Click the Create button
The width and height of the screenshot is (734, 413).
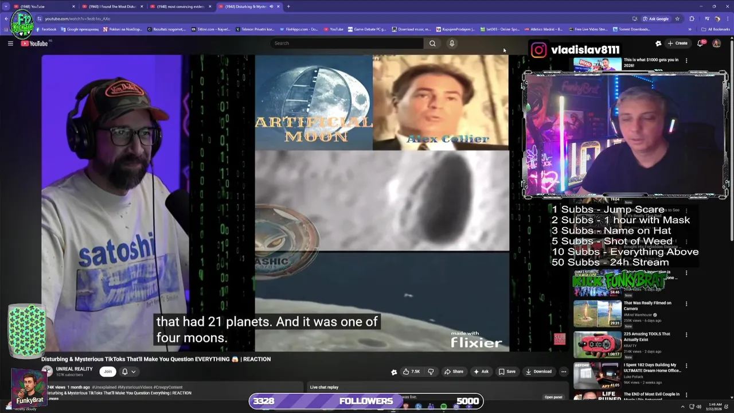(x=677, y=43)
